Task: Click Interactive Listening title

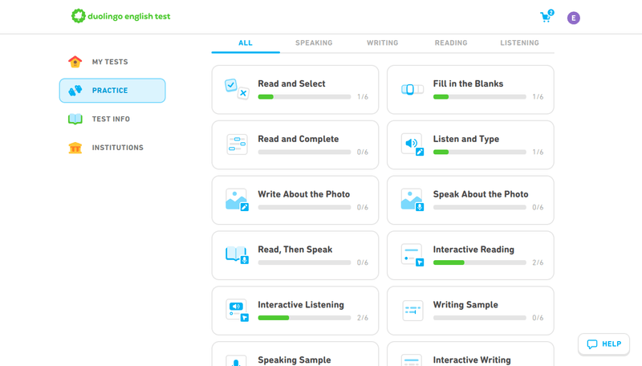Action: click(x=300, y=305)
